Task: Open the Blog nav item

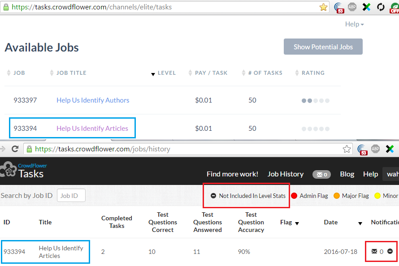Action: [x=347, y=174]
